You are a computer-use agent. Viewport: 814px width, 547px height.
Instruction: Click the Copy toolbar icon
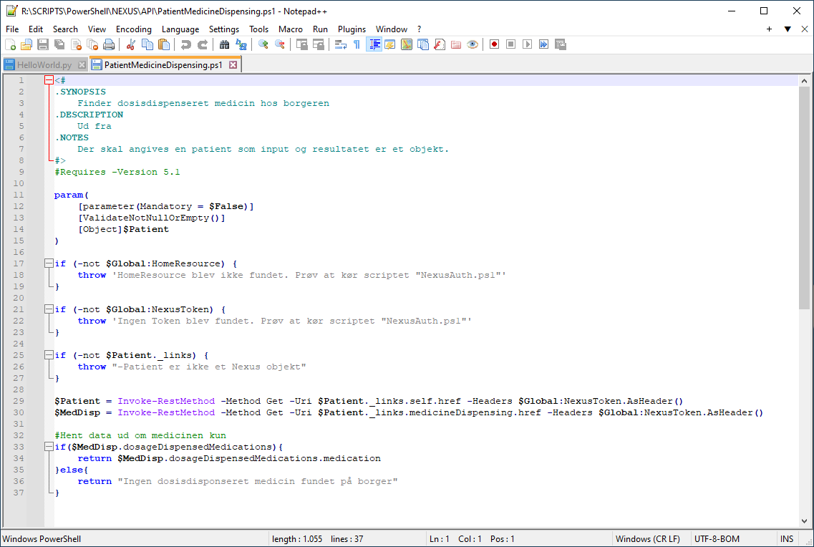click(147, 44)
